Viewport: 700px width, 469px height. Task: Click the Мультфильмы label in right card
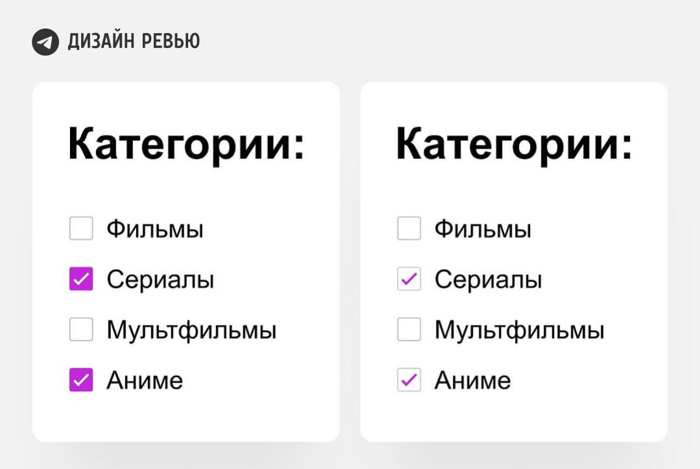519,330
